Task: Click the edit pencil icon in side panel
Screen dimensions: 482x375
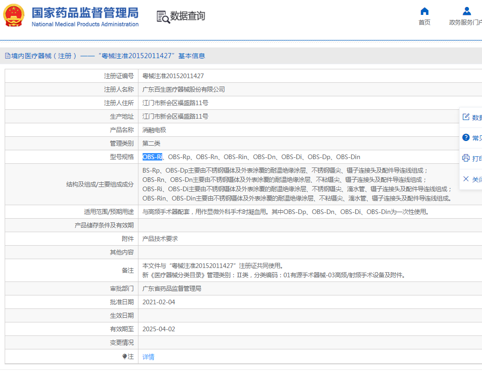Action: point(466,117)
